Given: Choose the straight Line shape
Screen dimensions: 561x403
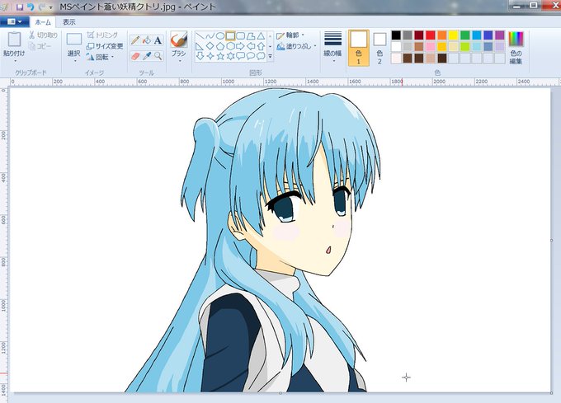Looking at the screenshot, I should pyautogui.click(x=200, y=36).
